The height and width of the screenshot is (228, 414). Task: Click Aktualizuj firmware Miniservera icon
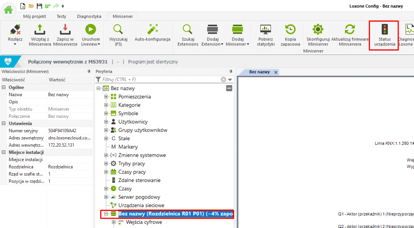[349, 30]
